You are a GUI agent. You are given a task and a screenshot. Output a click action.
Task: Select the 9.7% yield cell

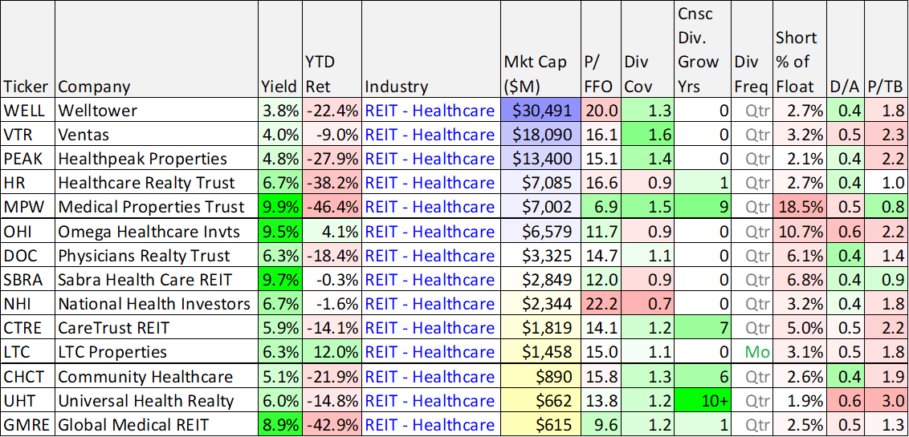point(280,280)
